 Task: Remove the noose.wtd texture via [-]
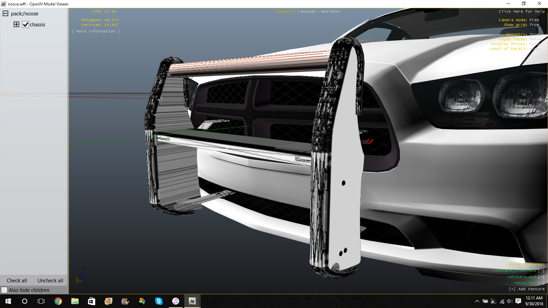click(x=541, y=283)
